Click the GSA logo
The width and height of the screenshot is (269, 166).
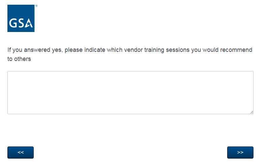click(21, 19)
